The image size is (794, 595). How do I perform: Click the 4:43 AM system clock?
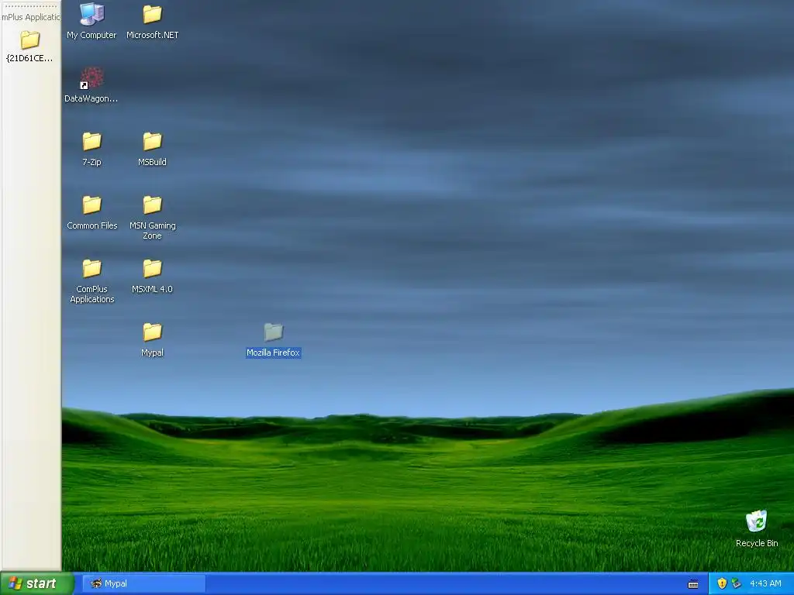coord(765,583)
